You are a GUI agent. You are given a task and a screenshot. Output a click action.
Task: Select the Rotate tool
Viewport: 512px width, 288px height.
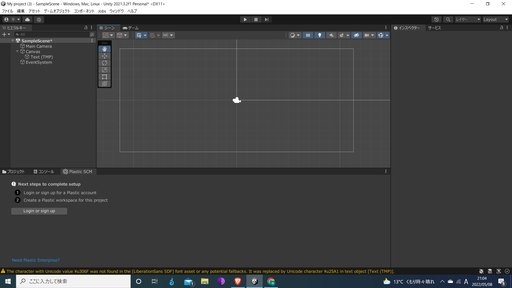(105, 63)
